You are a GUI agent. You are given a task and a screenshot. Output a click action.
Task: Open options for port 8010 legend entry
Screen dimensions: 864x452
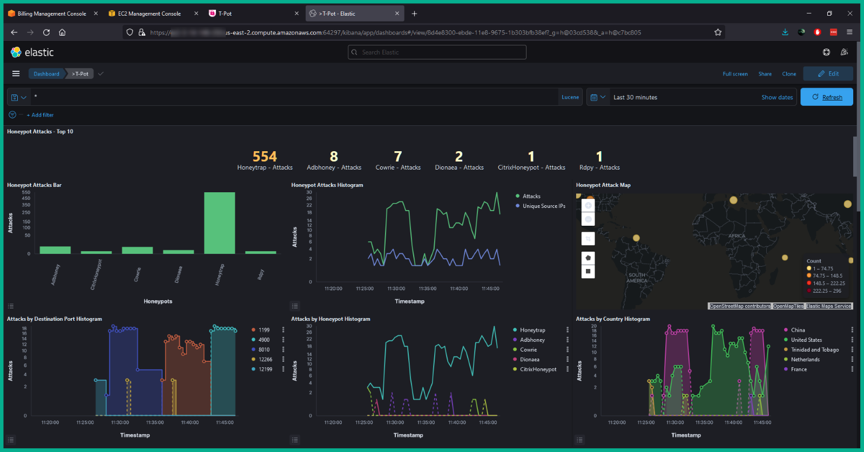tap(283, 349)
